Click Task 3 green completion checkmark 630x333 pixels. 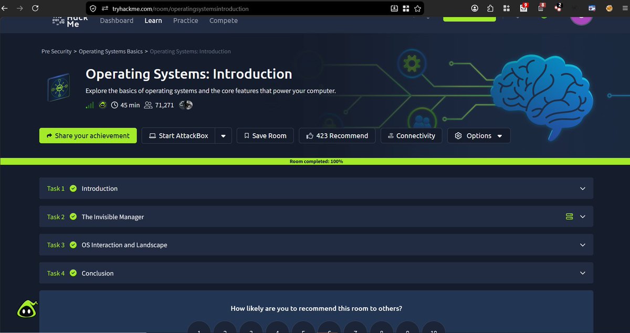tap(73, 245)
